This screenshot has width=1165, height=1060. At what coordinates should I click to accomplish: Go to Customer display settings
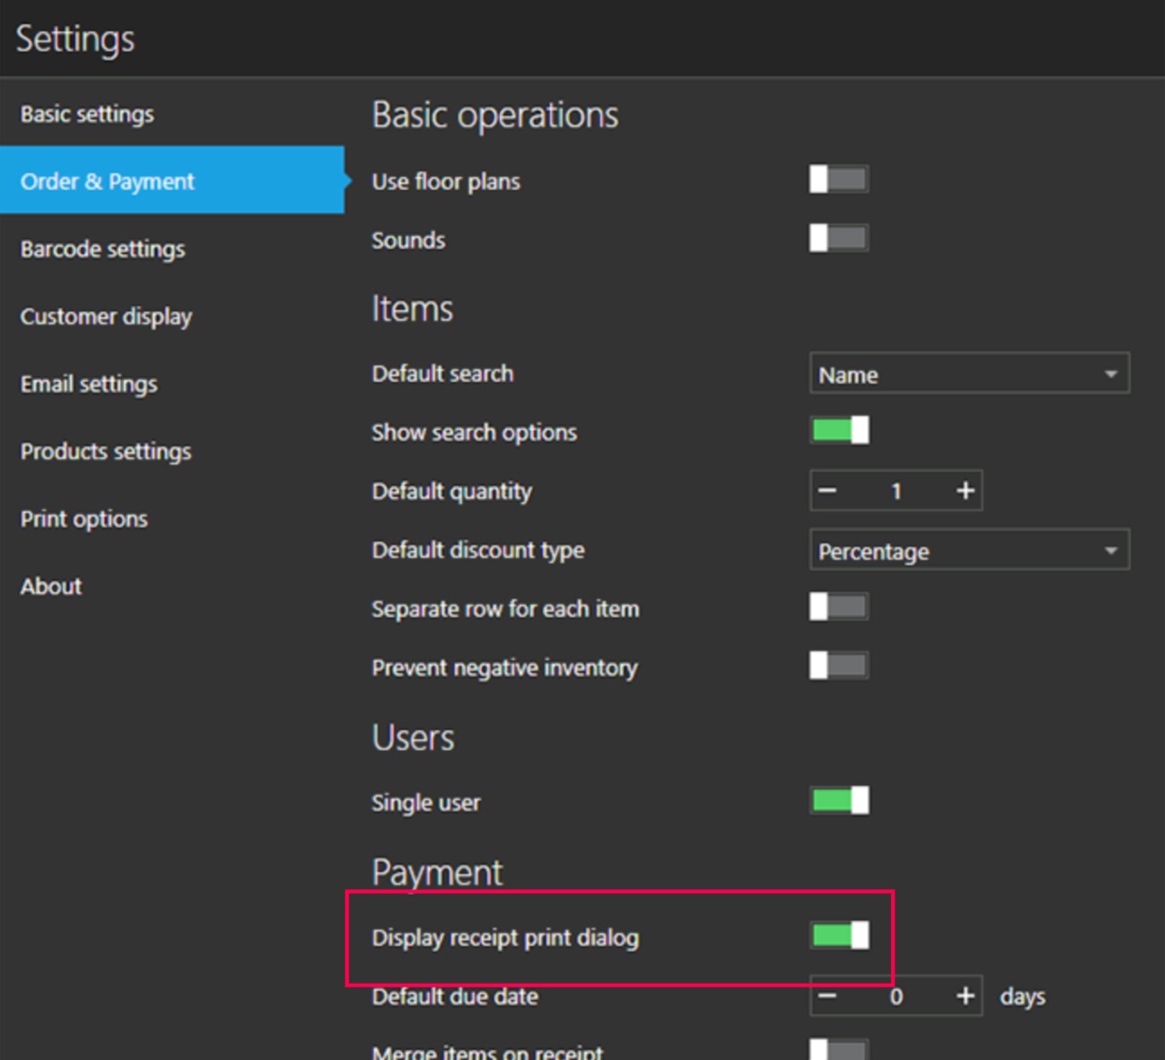point(106,316)
